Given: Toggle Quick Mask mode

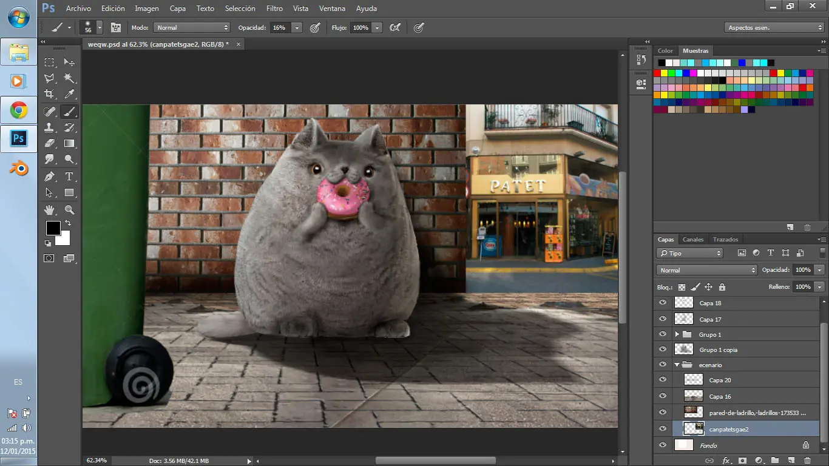Looking at the screenshot, I should coord(49,258).
